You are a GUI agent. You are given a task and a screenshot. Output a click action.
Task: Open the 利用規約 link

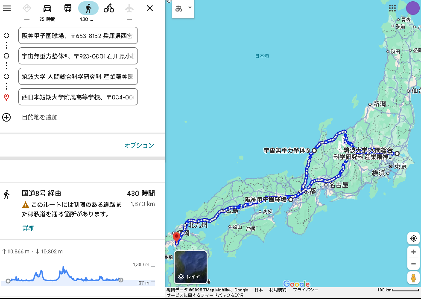coord(278,290)
